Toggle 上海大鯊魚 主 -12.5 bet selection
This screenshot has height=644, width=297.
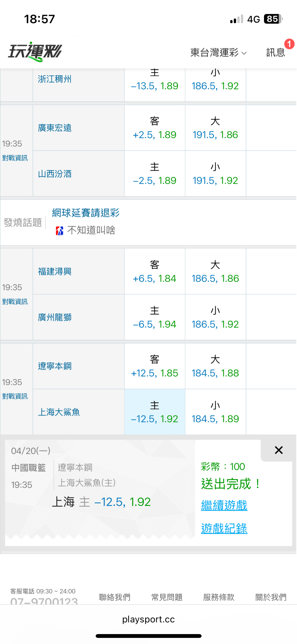pos(155,412)
